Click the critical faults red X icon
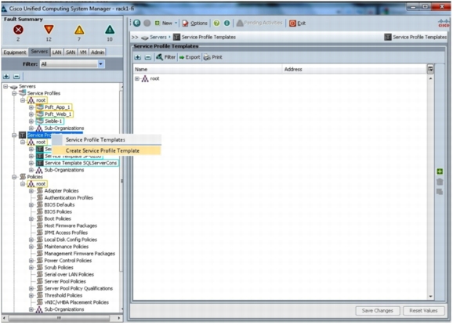The width and height of the screenshot is (453, 325). (x=18, y=30)
